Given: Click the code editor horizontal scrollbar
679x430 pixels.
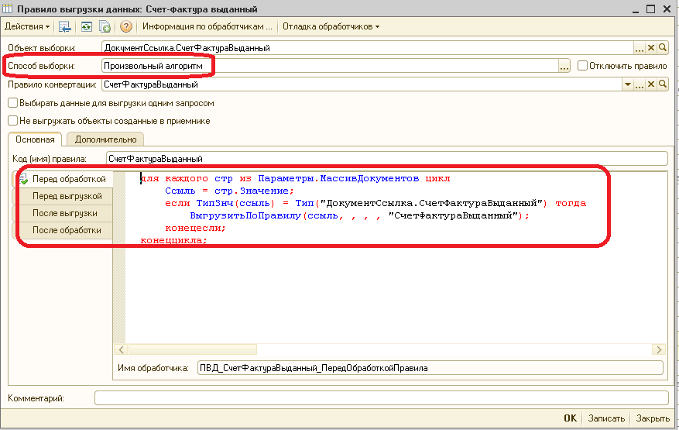Looking at the screenshot, I should (x=387, y=350).
